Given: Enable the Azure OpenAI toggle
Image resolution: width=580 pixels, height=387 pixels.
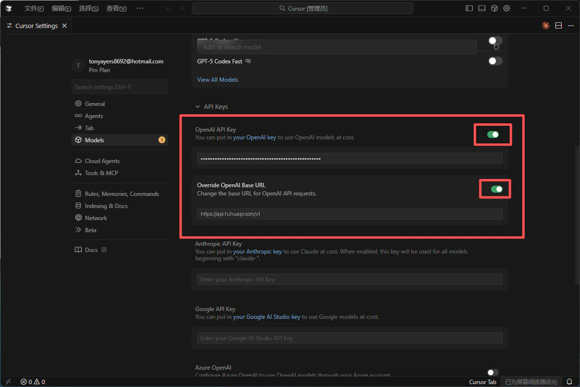Looking at the screenshot, I should 493,372.
